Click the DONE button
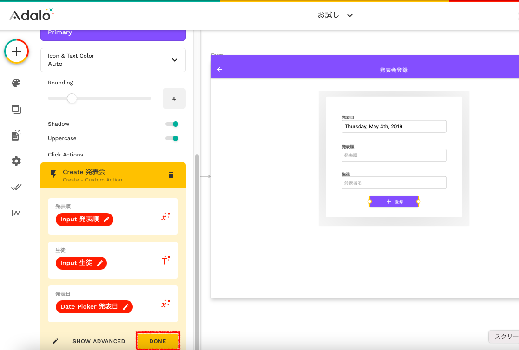The height and width of the screenshot is (350, 519). 158,341
